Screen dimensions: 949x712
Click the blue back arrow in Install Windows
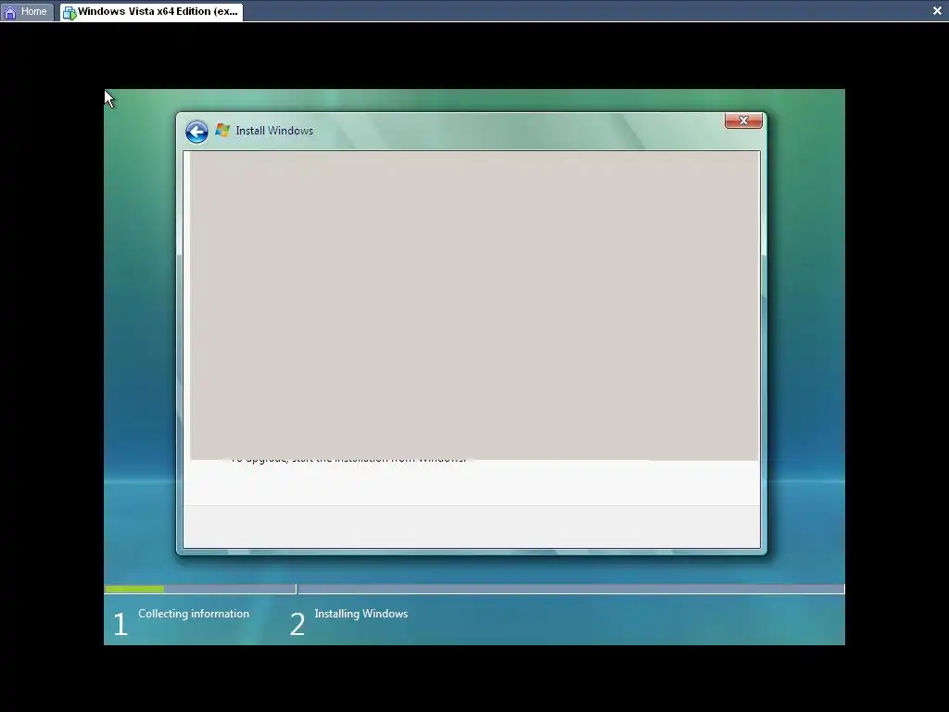pyautogui.click(x=196, y=132)
